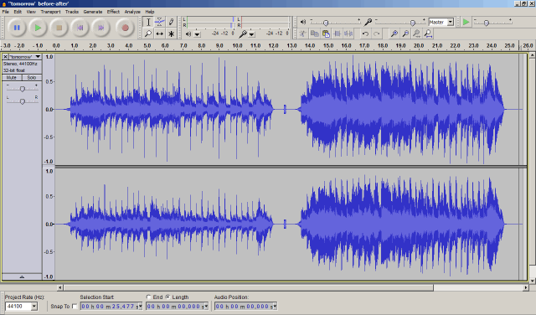536x315 pixels.
Task: Skip to end of the track
Action: pos(101,28)
